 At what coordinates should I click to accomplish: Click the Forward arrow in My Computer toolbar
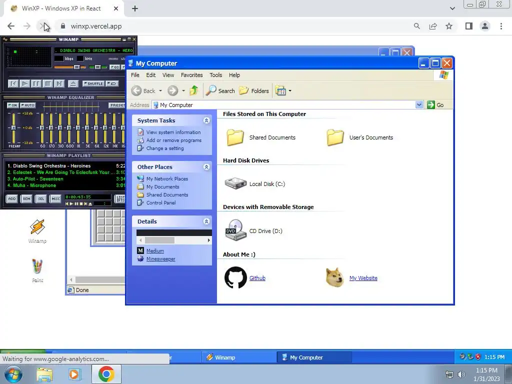point(172,91)
